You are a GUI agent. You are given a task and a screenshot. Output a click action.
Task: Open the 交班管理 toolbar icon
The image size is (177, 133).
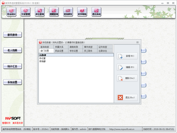tap(26, 12)
